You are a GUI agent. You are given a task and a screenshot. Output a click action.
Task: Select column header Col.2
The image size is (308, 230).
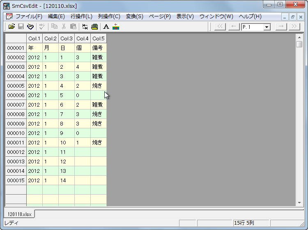click(51, 38)
